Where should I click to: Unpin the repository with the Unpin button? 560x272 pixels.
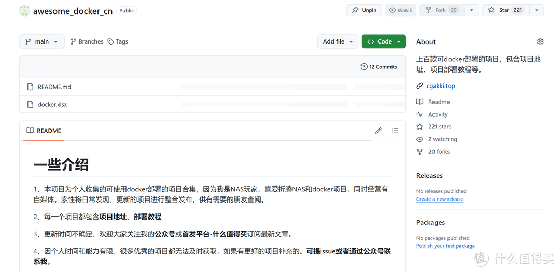click(364, 10)
